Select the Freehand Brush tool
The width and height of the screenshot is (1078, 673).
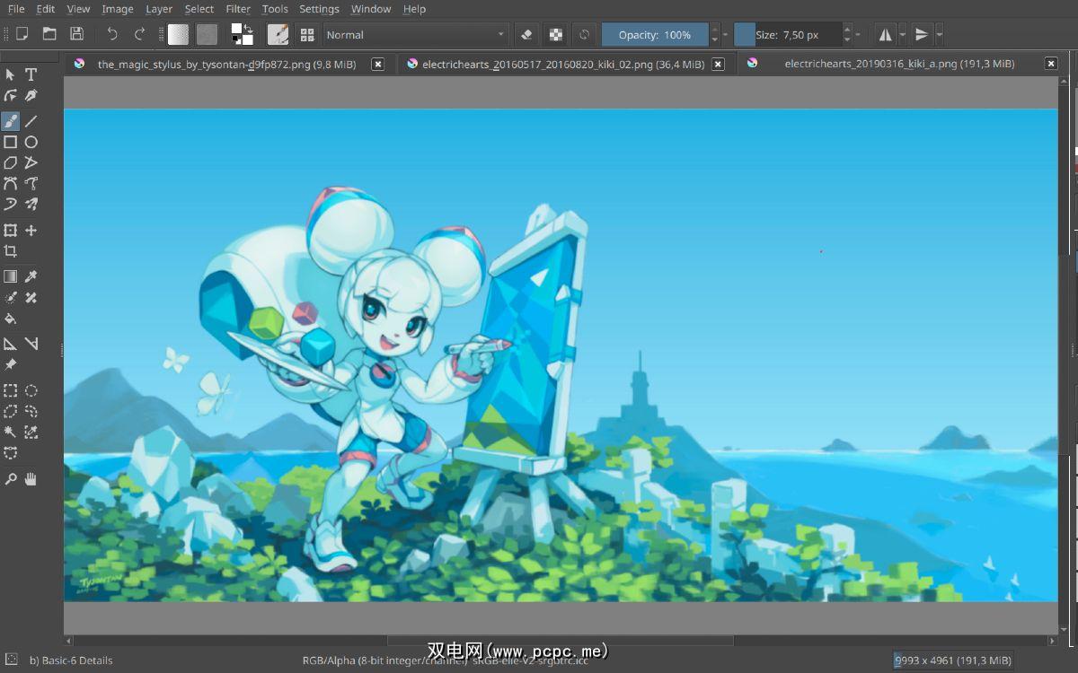(x=11, y=121)
